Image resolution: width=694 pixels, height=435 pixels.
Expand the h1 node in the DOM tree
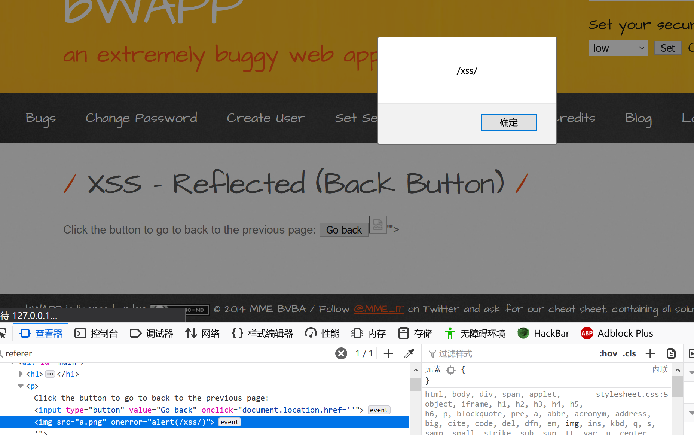pyautogui.click(x=21, y=374)
